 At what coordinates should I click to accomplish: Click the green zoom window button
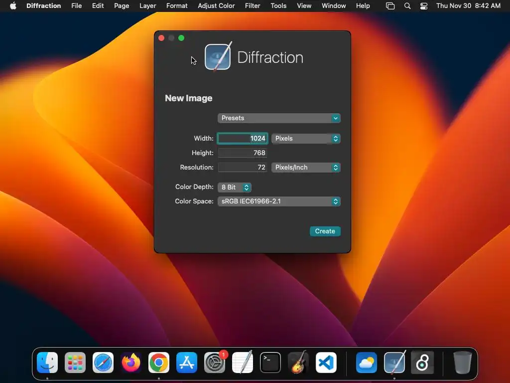pyautogui.click(x=181, y=38)
